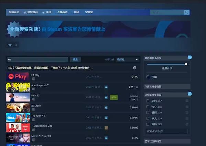Image resolution: width=206 pixels, height=146 pixels.
Task: Click the exclude-tag icon beside 模拟 128
Action: click(x=187, y=112)
